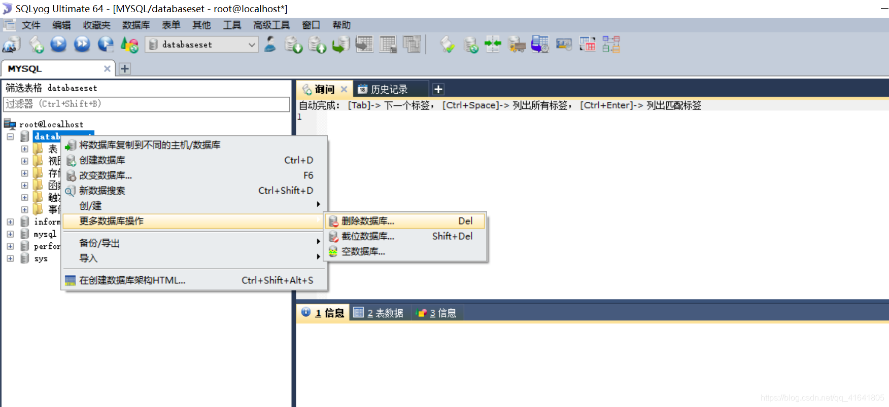Close the MYSQL connection tab
The width and height of the screenshot is (889, 407).
107,68
